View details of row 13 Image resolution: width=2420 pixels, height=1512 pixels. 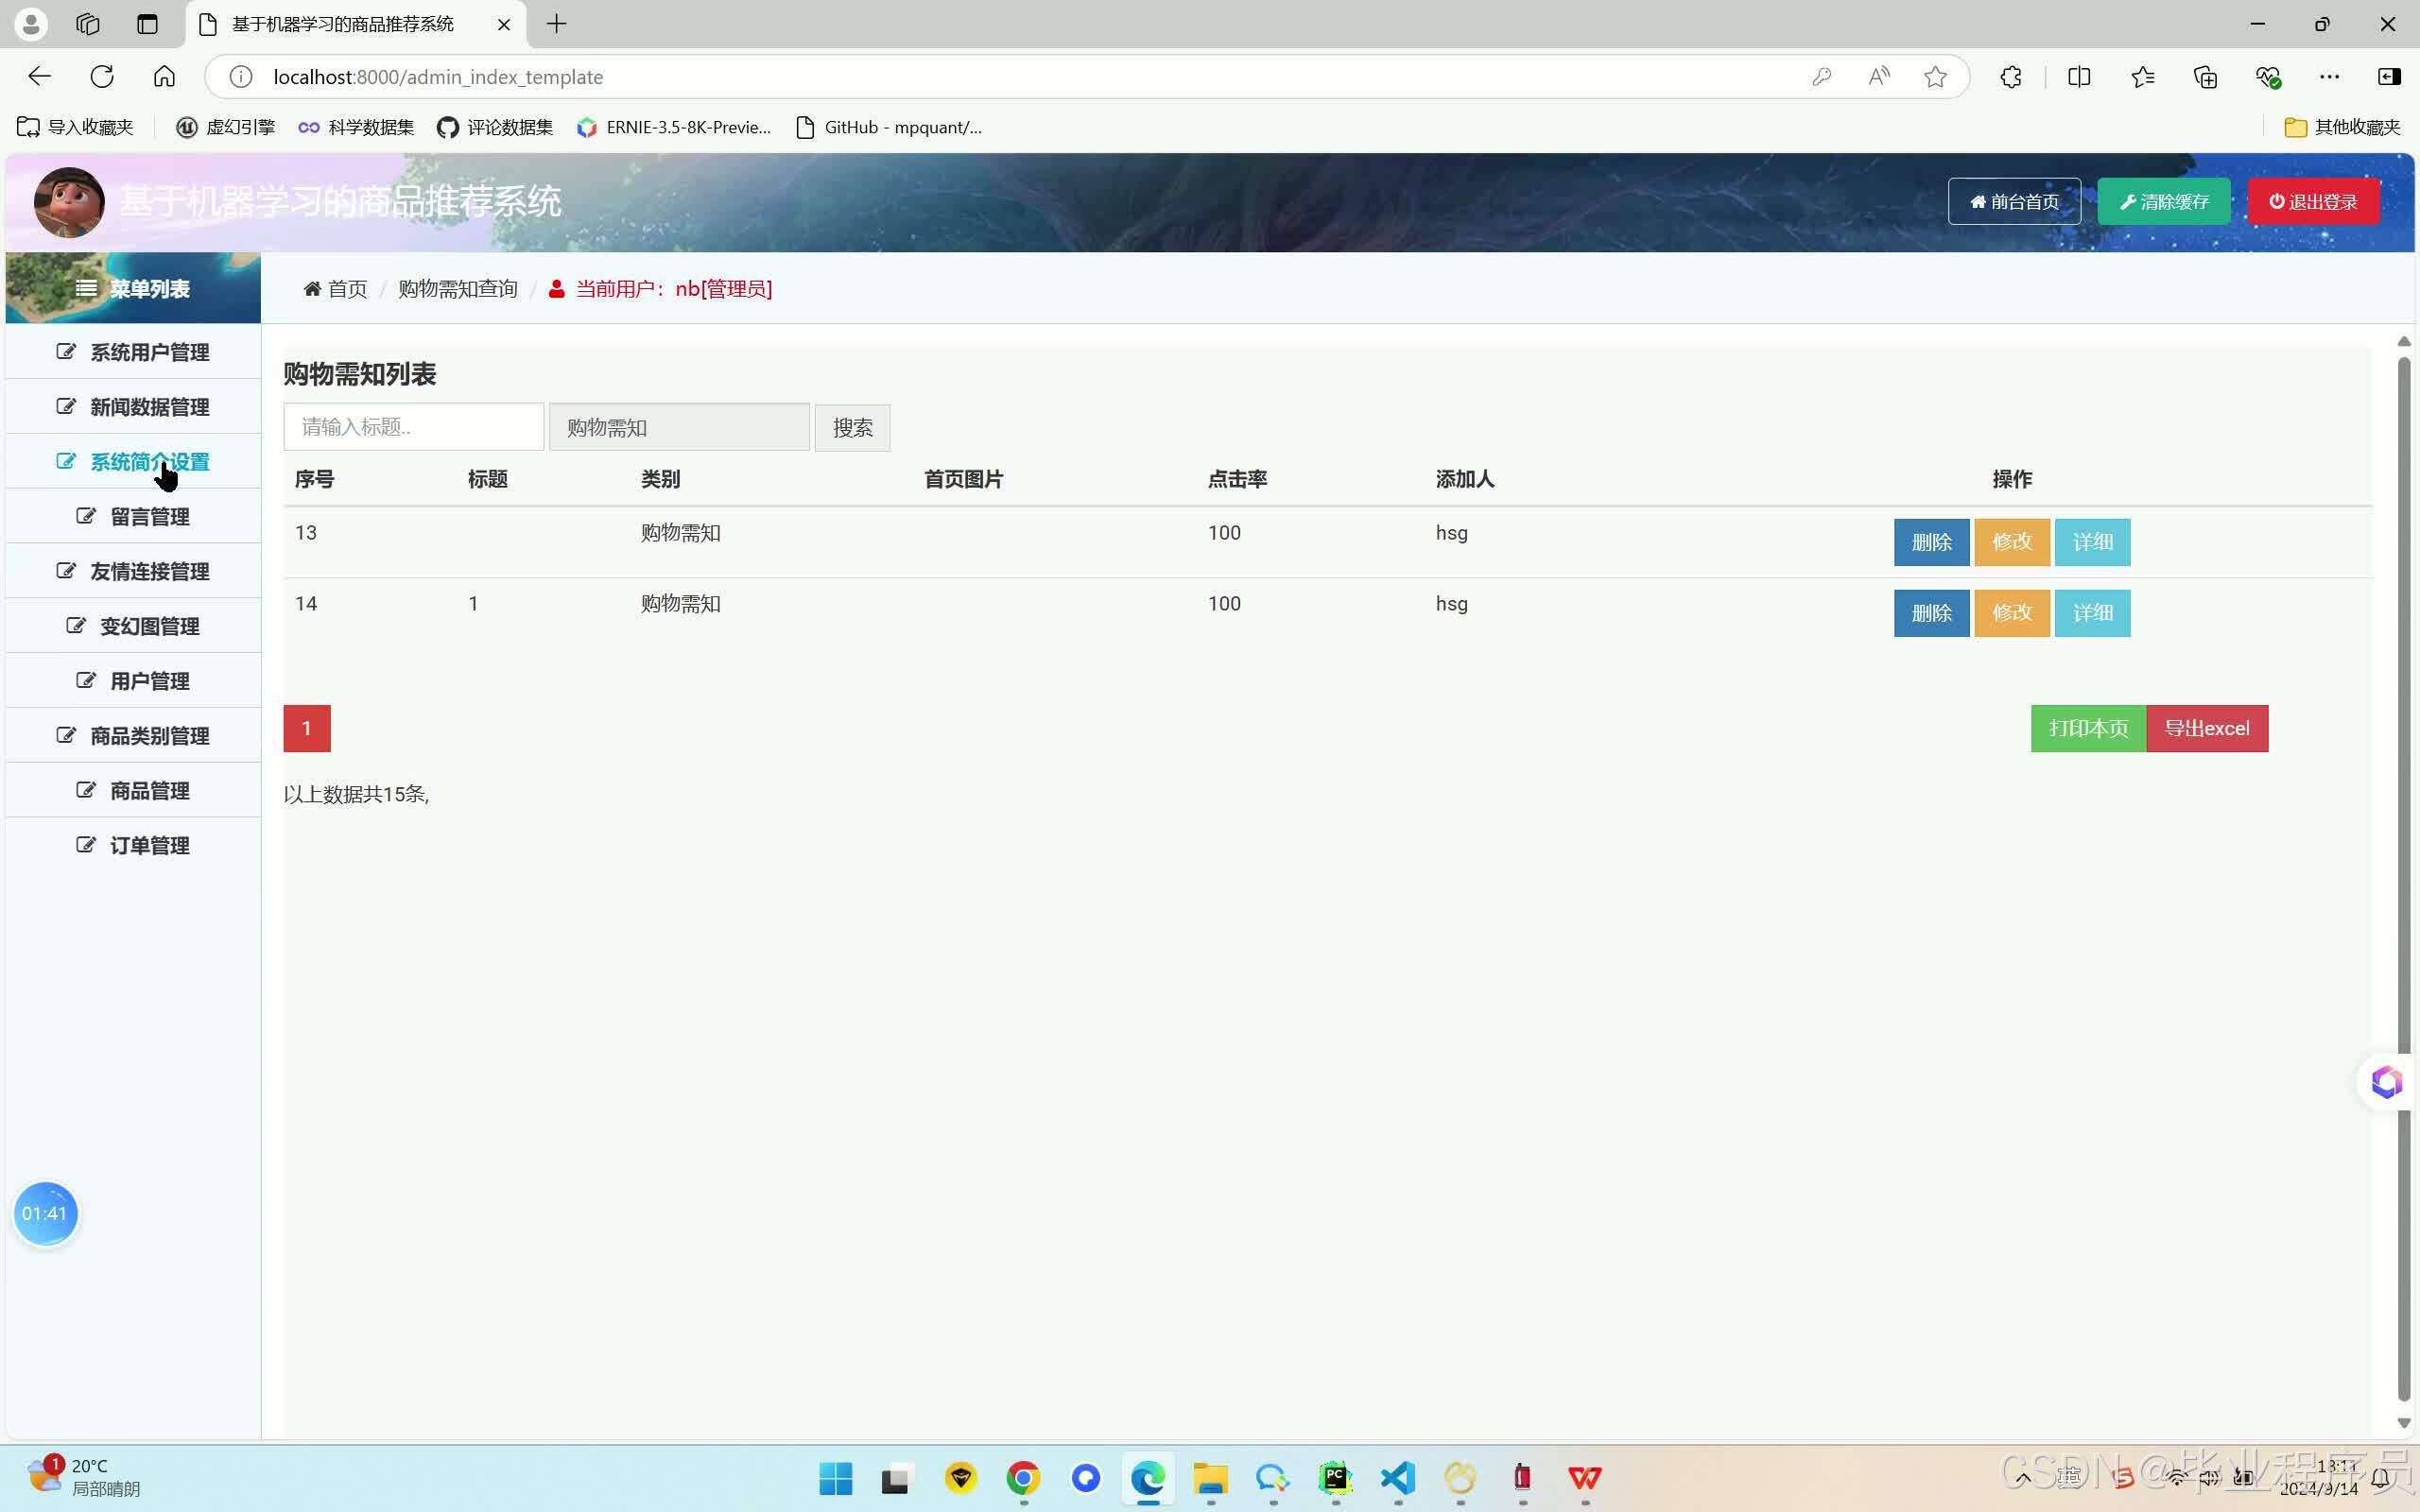[x=2092, y=542]
